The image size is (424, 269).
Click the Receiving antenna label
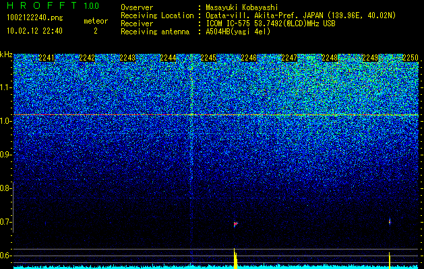coord(155,32)
